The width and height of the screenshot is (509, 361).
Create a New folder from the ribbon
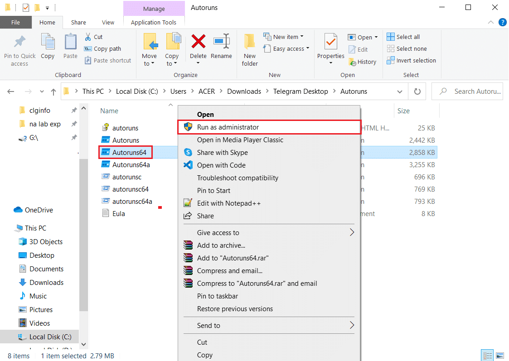[249, 48]
